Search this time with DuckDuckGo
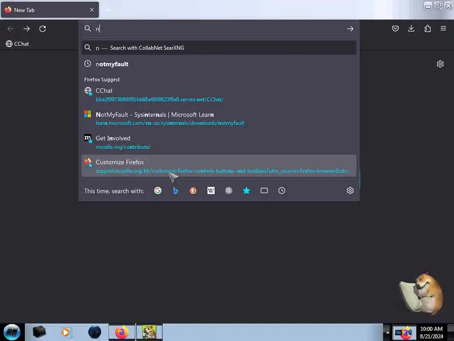454x341 pixels. click(x=193, y=190)
